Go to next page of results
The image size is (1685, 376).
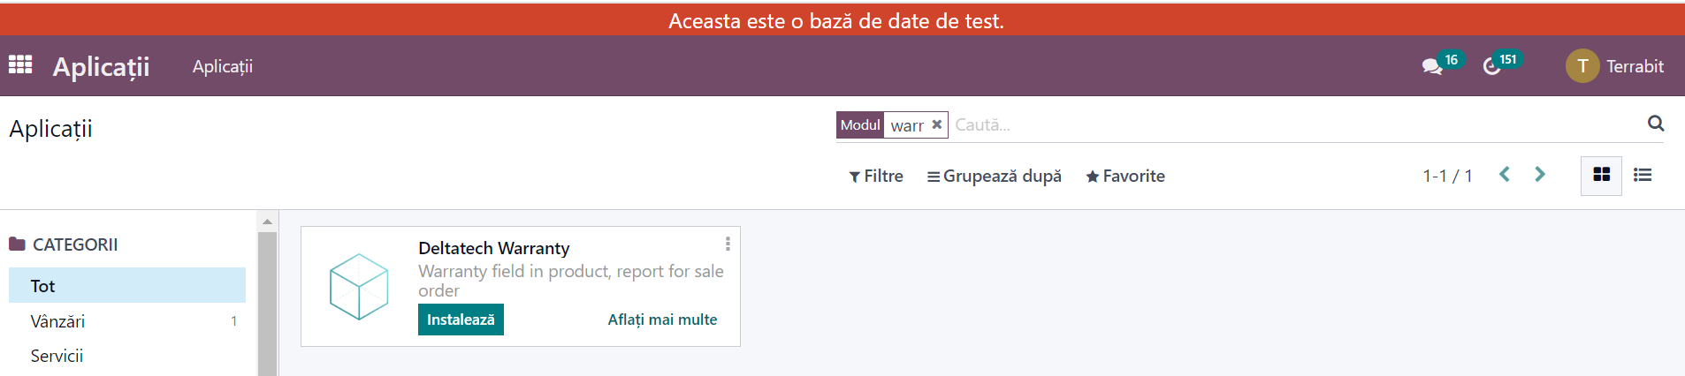click(1540, 175)
